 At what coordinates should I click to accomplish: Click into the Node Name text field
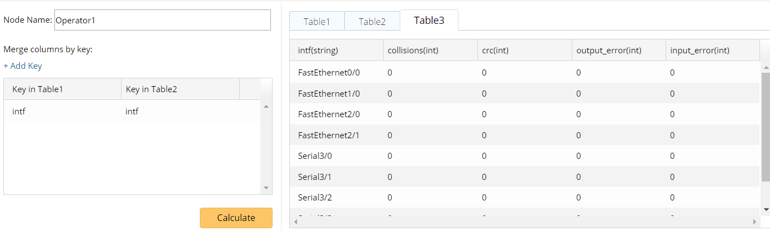click(162, 20)
